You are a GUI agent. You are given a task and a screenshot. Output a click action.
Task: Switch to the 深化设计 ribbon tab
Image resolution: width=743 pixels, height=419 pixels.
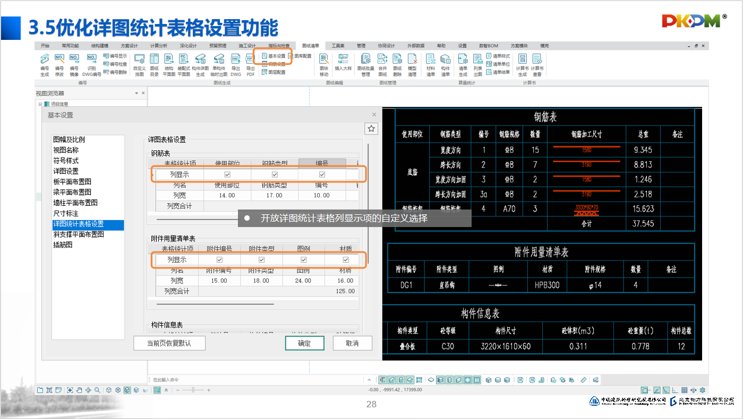coord(188,46)
